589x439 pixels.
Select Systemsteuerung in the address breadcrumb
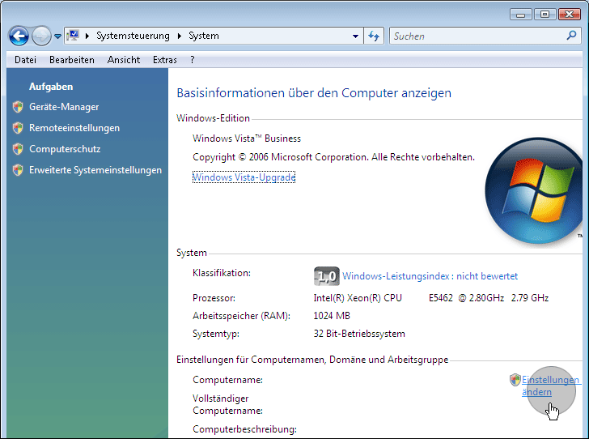click(133, 36)
